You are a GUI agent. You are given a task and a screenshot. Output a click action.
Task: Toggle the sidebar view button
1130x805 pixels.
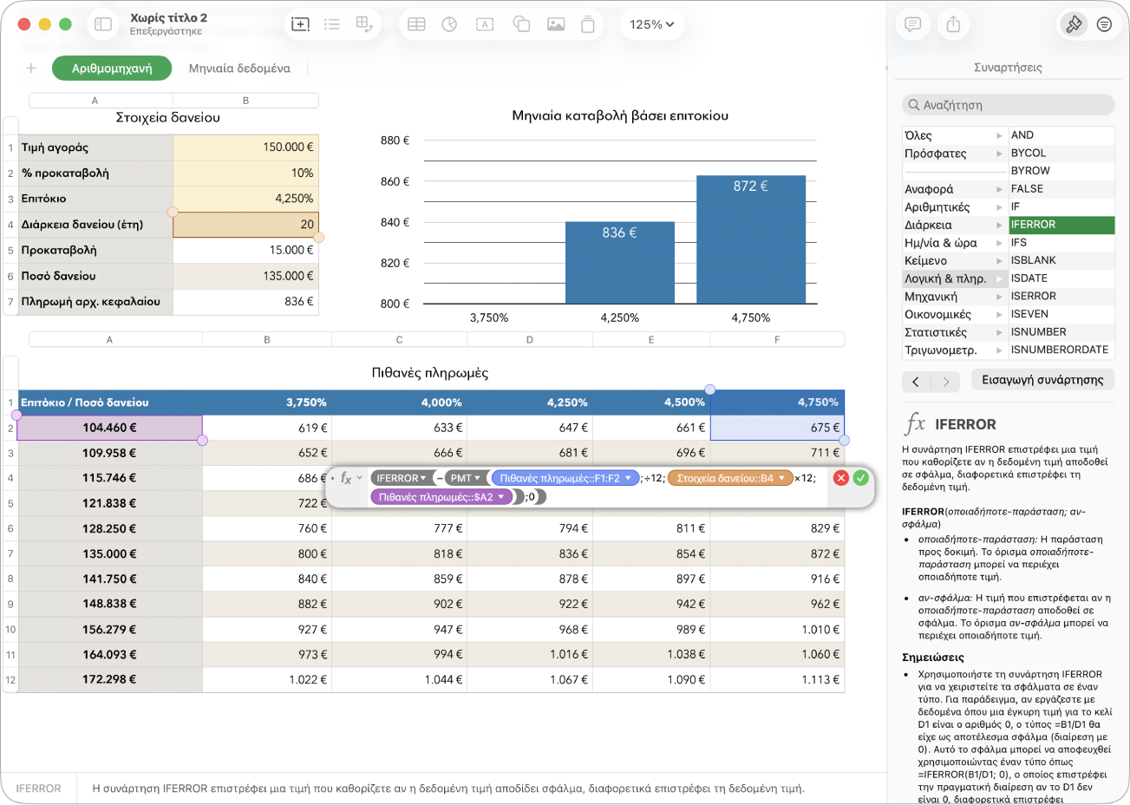103,24
